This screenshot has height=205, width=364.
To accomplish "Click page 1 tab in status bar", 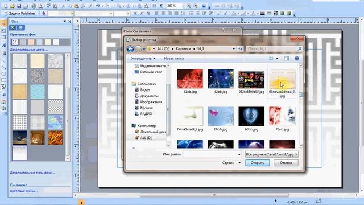I will coord(81,203).
